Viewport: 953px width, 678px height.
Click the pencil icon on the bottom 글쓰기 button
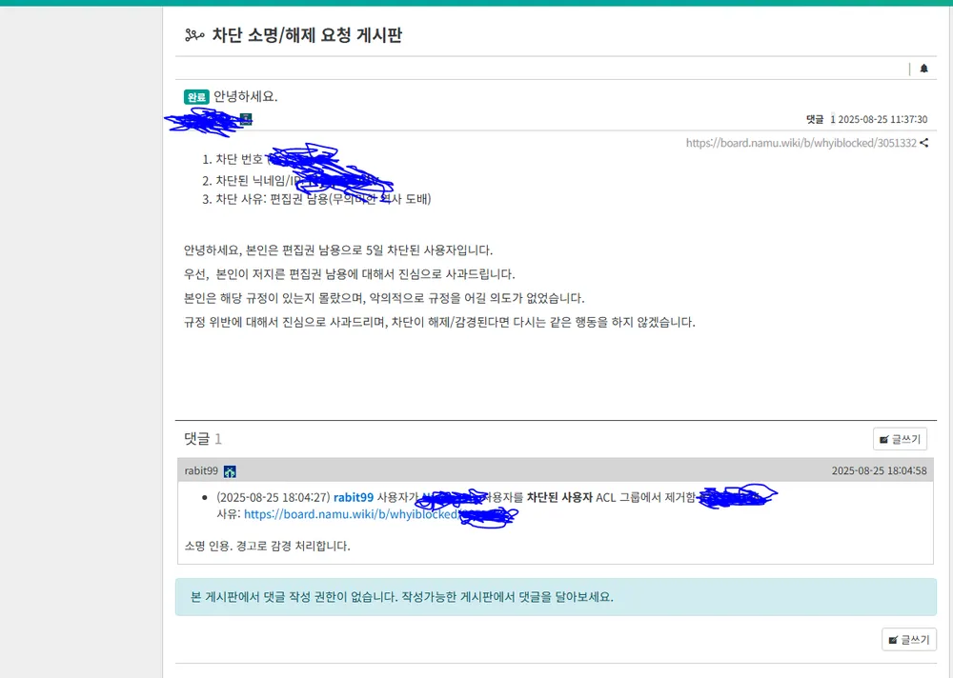click(x=895, y=639)
